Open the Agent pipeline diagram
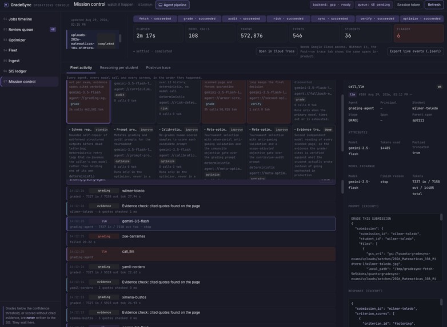 click(173, 5)
